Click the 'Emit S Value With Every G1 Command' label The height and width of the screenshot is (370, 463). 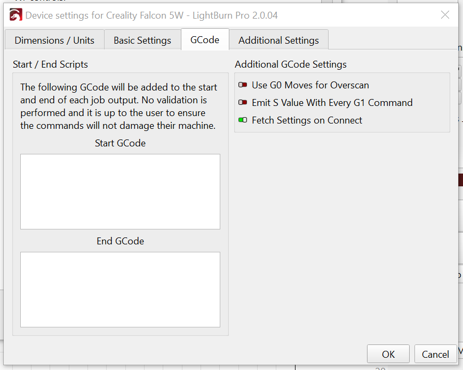pyautogui.click(x=332, y=103)
